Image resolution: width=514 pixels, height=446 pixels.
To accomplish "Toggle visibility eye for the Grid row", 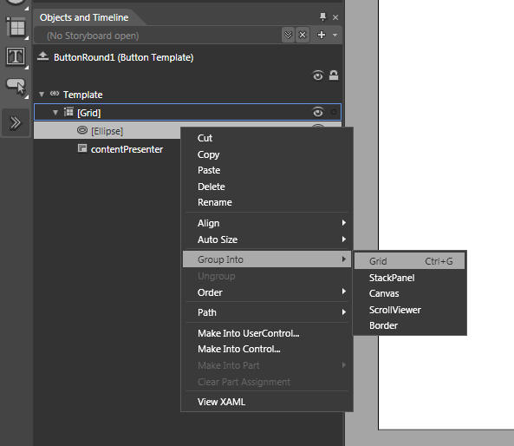I will click(x=317, y=112).
